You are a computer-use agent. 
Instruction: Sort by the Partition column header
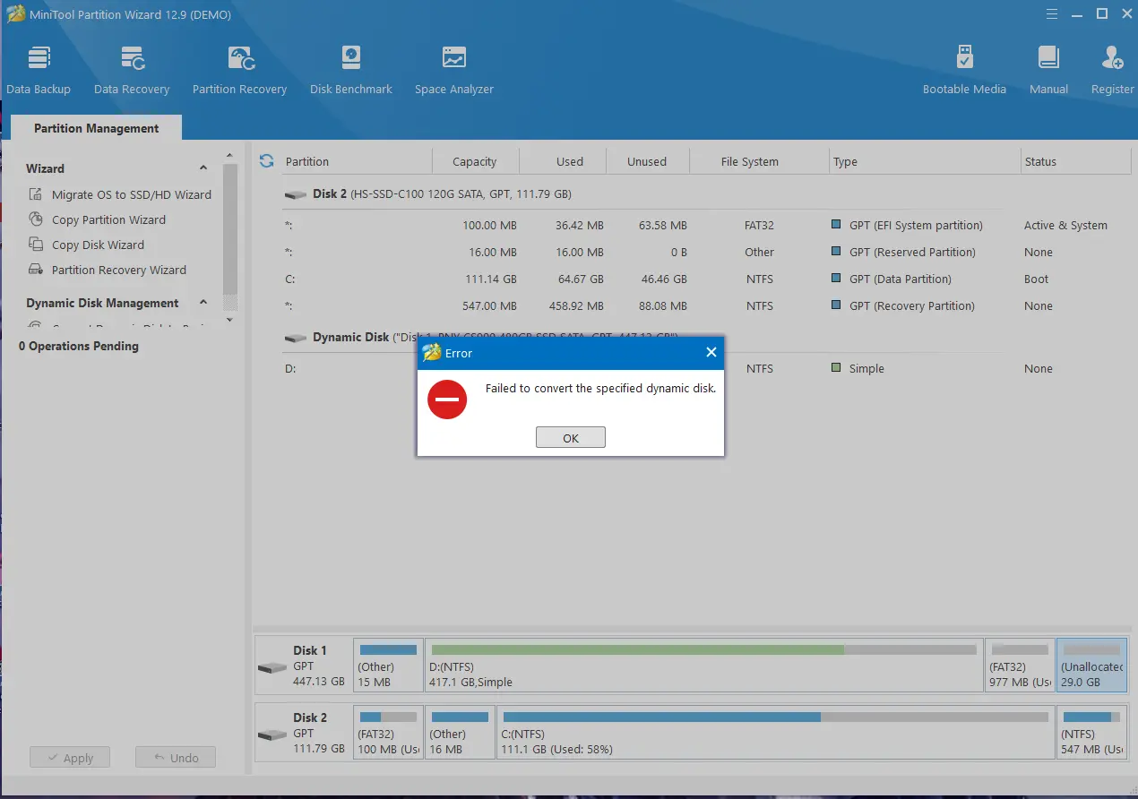click(356, 161)
